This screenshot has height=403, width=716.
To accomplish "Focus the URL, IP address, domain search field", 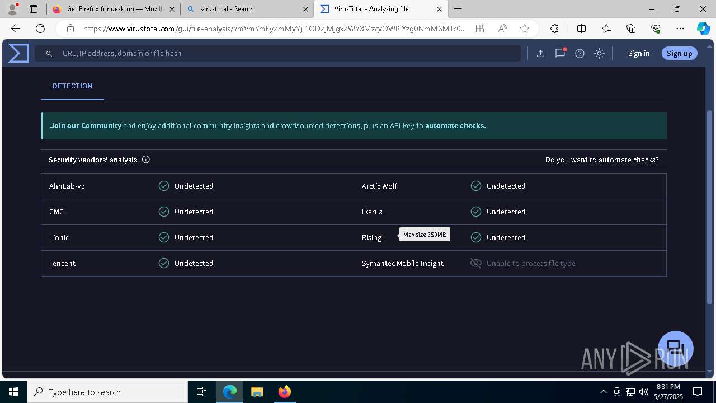I will point(278,53).
